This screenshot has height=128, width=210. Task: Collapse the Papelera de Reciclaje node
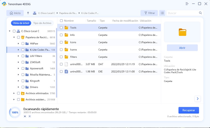point(14,37)
